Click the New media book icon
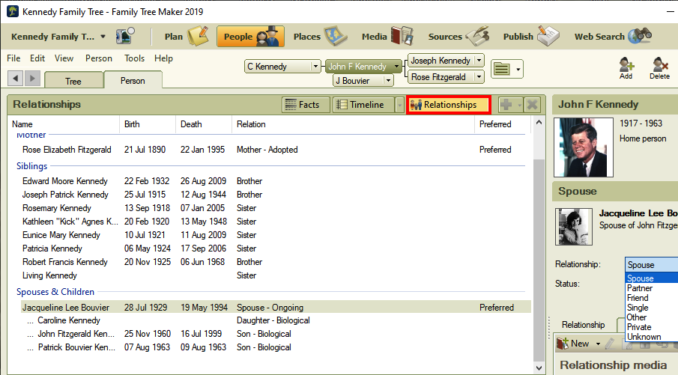 [x=563, y=344]
